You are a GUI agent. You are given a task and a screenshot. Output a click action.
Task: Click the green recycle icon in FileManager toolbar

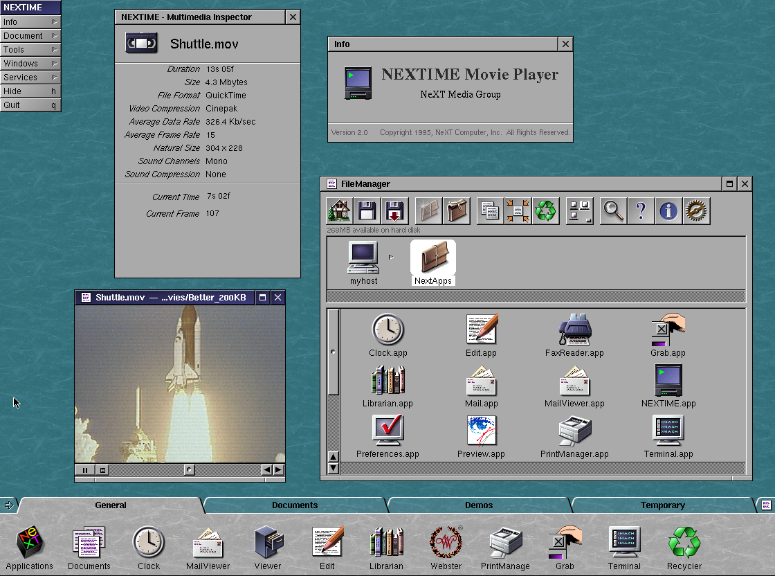coord(546,210)
